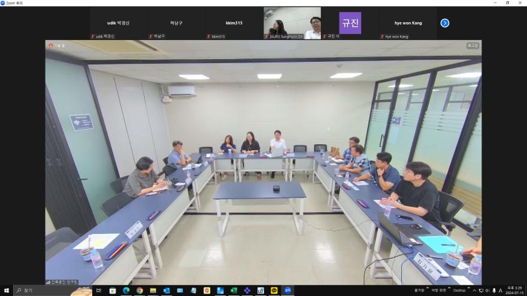This screenshot has width=527, height=296.
Task: Open KakaoTalk yellow icon in taskbar
Action: pos(274,290)
